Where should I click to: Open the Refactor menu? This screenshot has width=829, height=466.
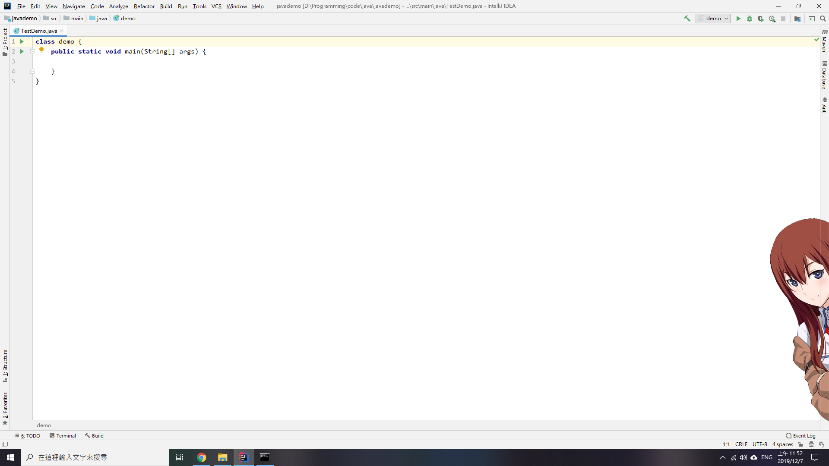coord(144,6)
